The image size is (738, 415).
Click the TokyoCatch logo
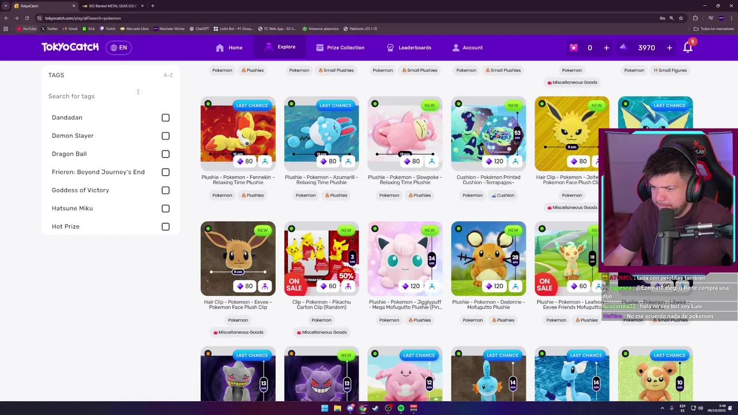(x=70, y=47)
